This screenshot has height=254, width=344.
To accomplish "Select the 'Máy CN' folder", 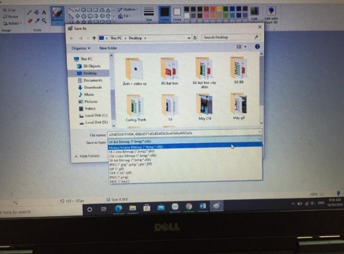I will point(205,107).
